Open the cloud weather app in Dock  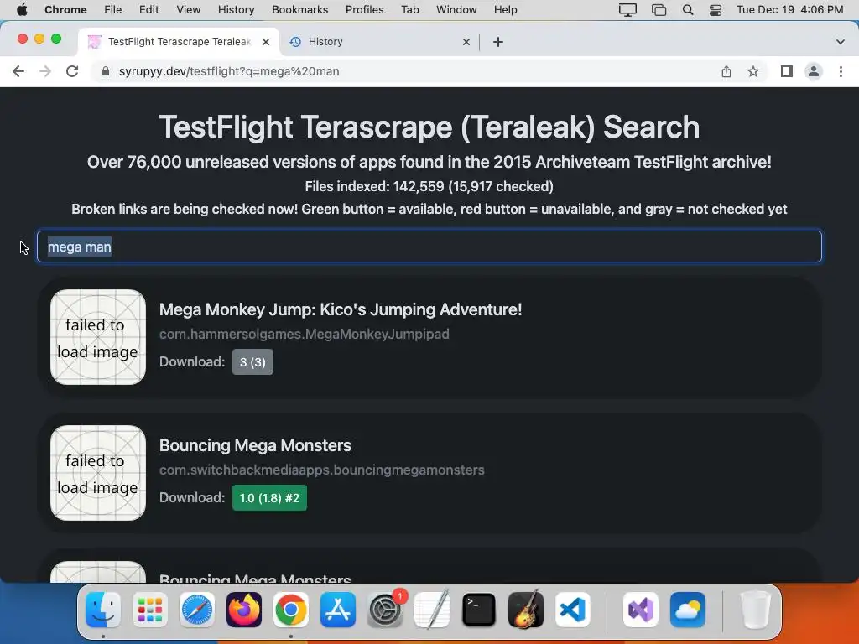(x=688, y=610)
